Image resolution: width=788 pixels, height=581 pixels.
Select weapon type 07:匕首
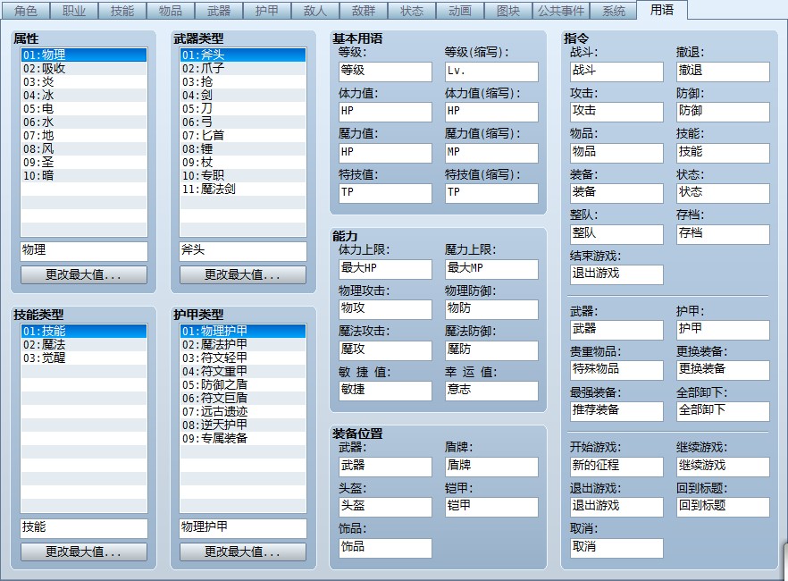[243, 135]
